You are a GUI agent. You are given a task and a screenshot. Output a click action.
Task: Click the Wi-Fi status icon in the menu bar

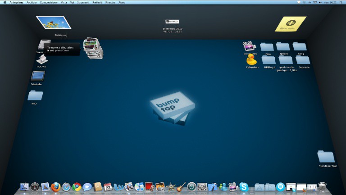[x=315, y=2]
